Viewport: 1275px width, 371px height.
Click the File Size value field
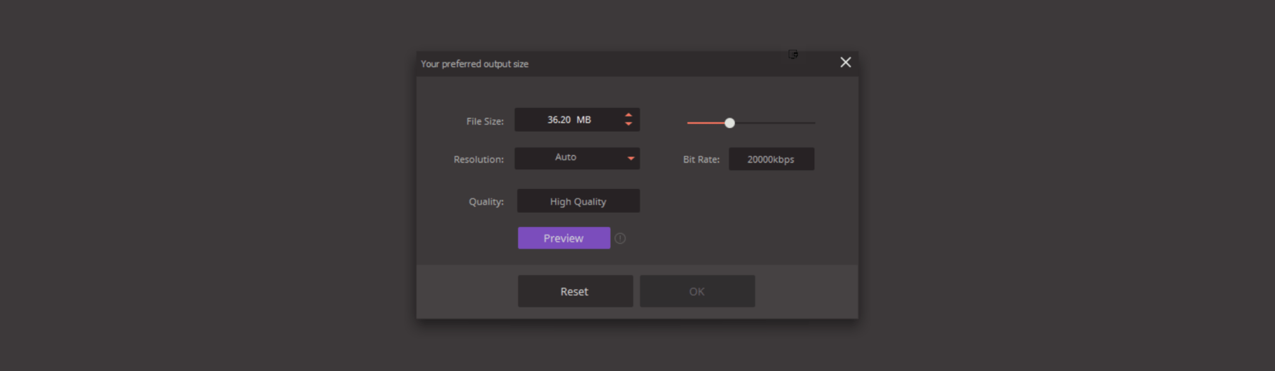pos(569,120)
